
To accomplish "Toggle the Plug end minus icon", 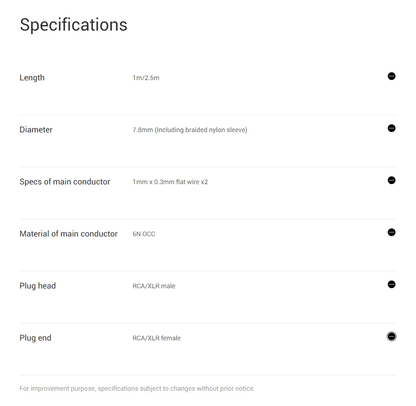I will 391,336.
